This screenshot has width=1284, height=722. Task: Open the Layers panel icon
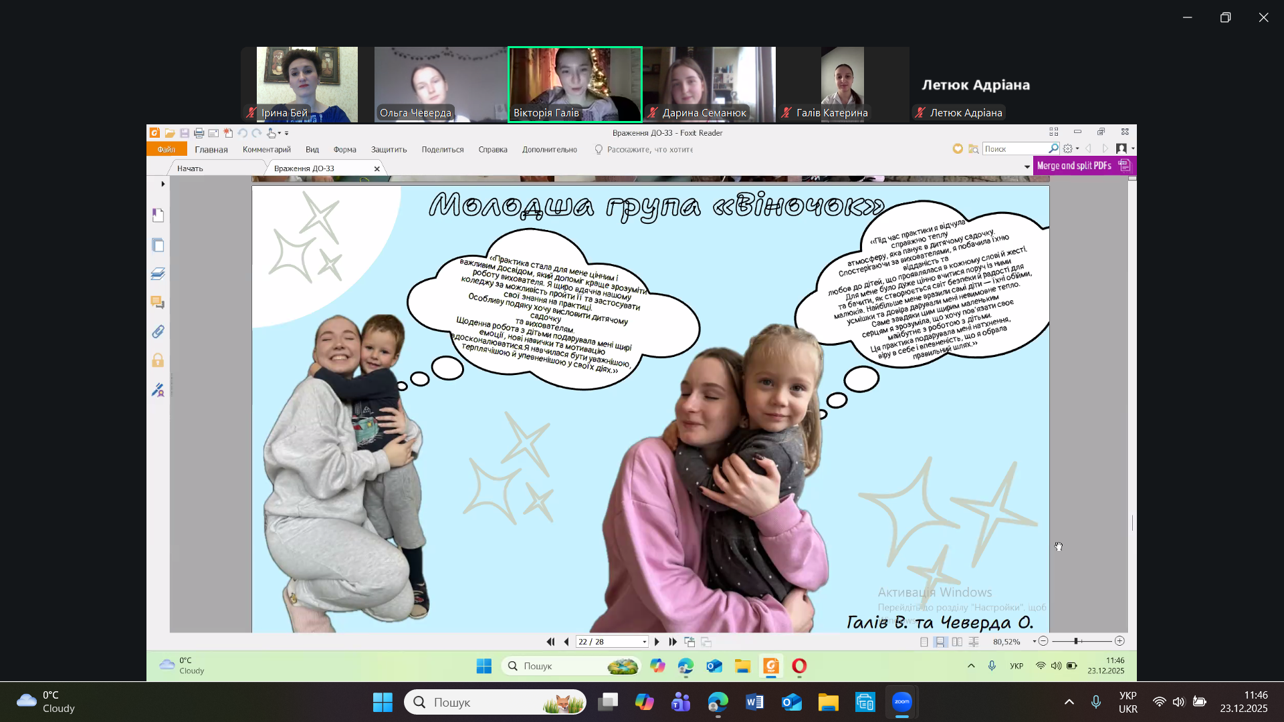coord(158,274)
